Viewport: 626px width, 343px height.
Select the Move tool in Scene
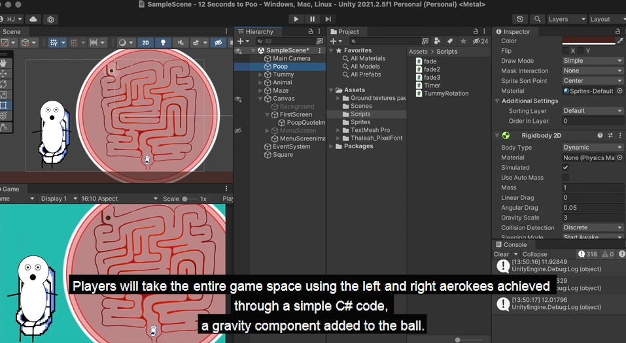(x=3, y=73)
